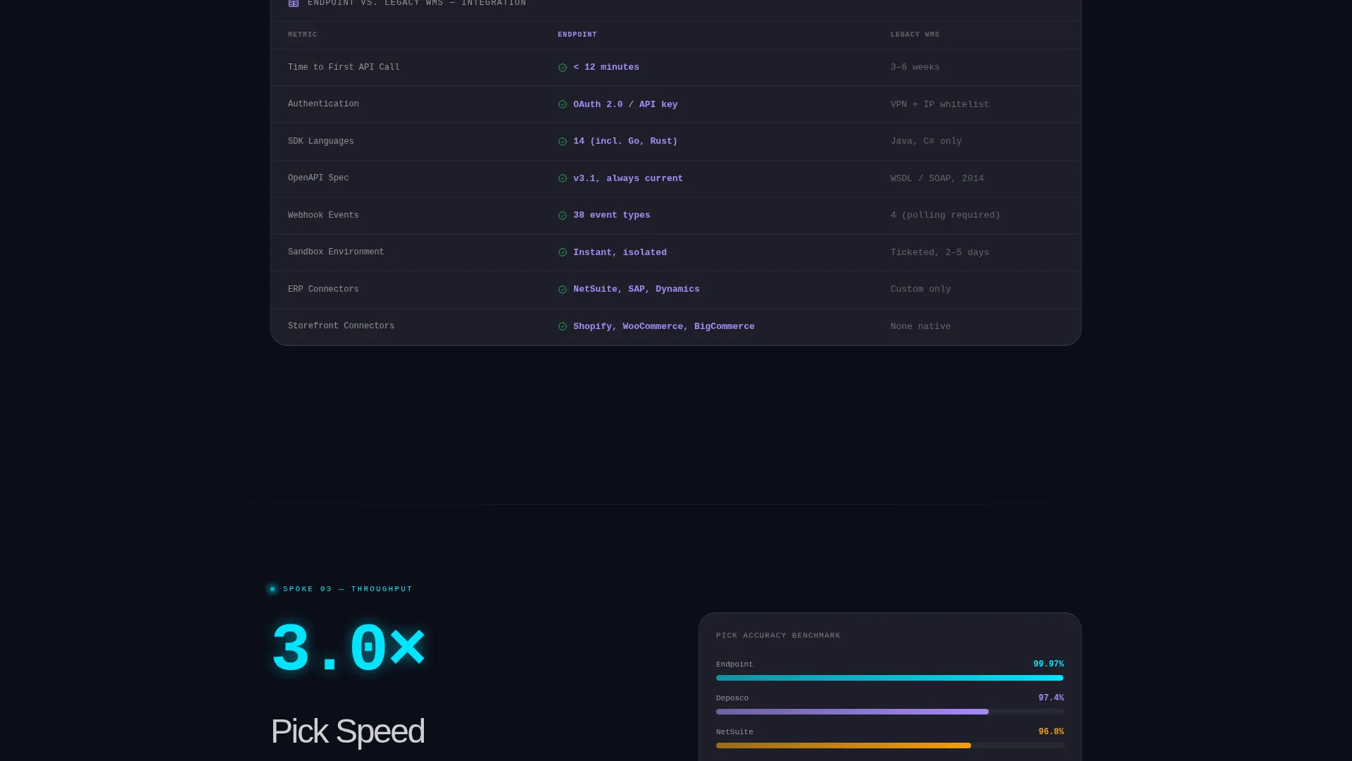The height and width of the screenshot is (761, 1352).
Task: Click the large 3.0× figure
Action: coord(349,648)
